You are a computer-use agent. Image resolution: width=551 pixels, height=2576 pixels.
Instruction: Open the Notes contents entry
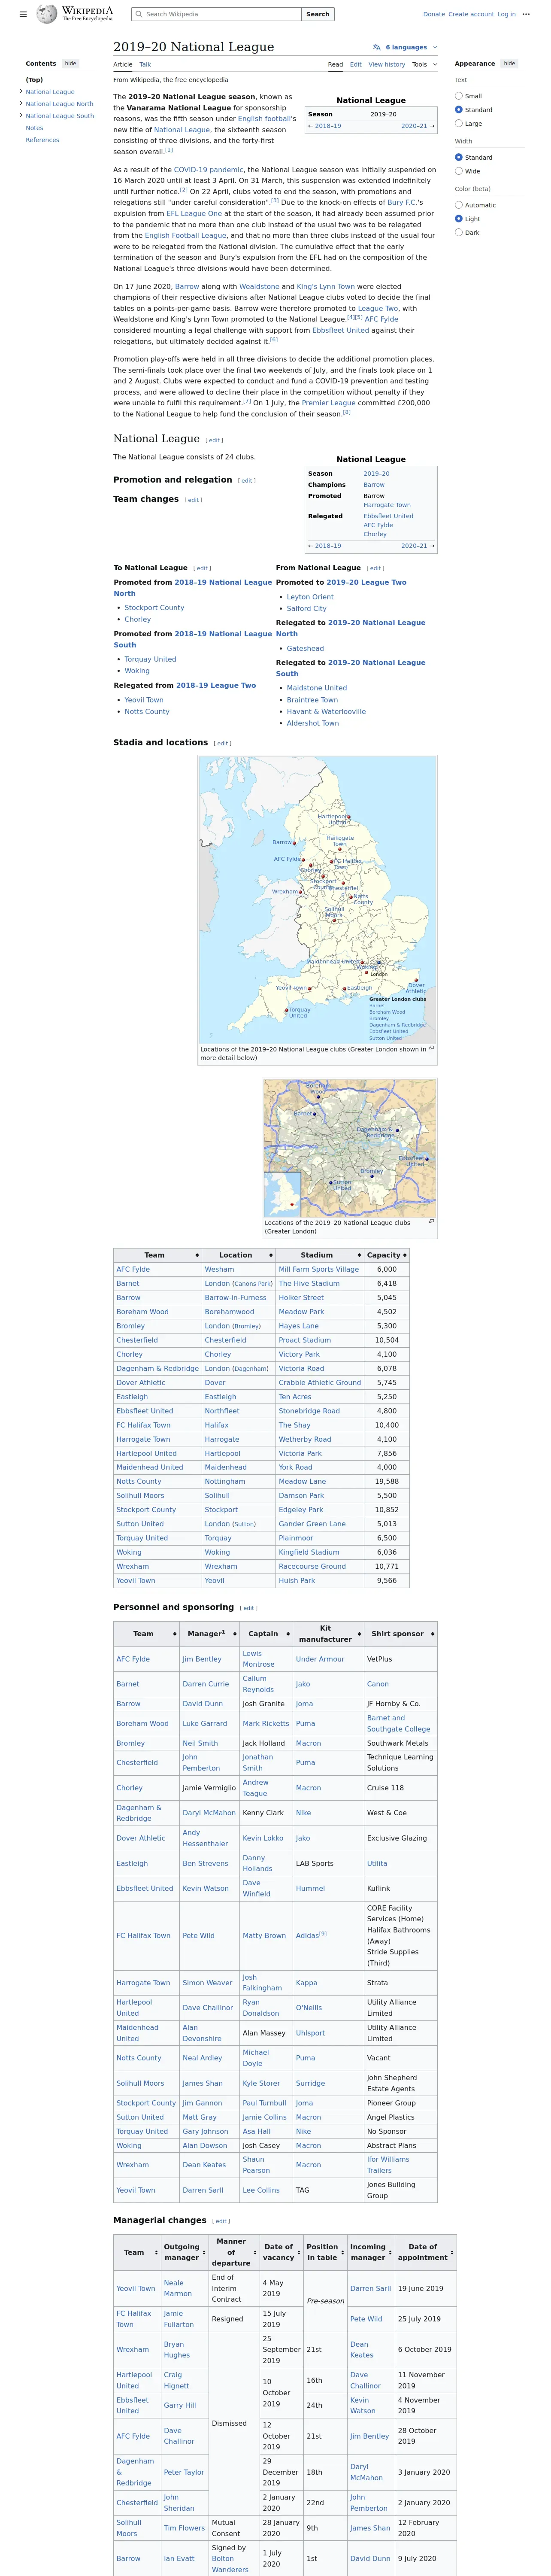tap(34, 128)
